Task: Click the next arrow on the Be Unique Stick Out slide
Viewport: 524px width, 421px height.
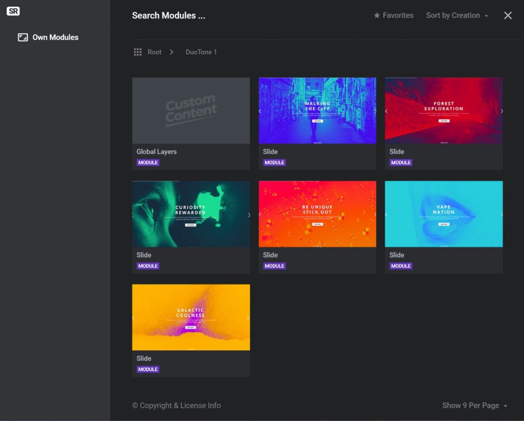Action: tap(375, 214)
